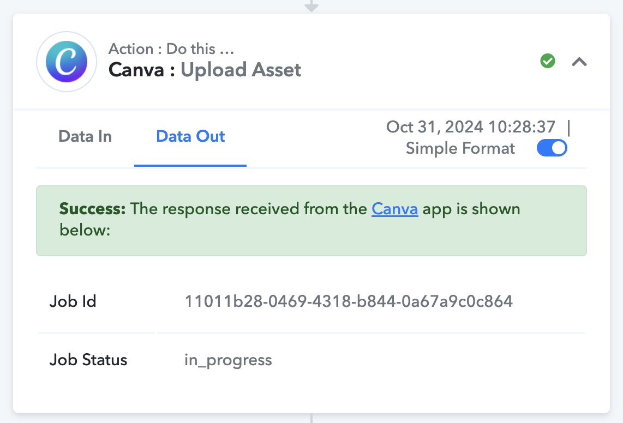This screenshot has height=423, width=623.
Task: Click the in_progress Job Status value
Action: tap(228, 360)
